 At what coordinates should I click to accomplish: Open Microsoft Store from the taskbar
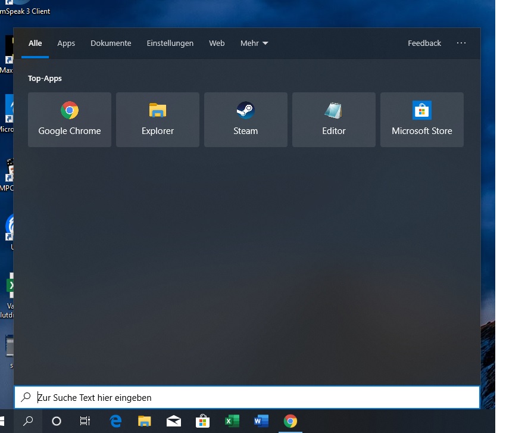pyautogui.click(x=203, y=421)
